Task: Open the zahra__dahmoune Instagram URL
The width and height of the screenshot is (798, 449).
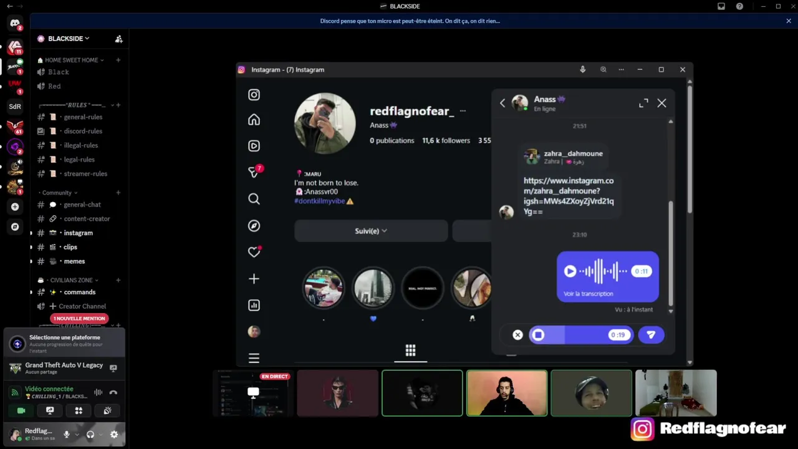Action: [x=569, y=196]
